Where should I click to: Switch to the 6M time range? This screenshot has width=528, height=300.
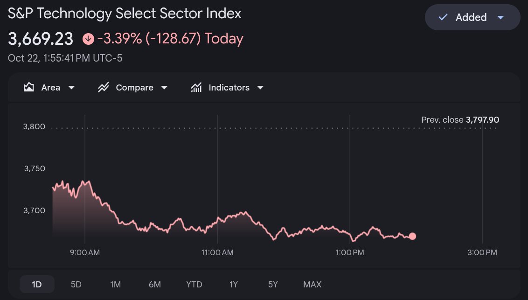(155, 284)
